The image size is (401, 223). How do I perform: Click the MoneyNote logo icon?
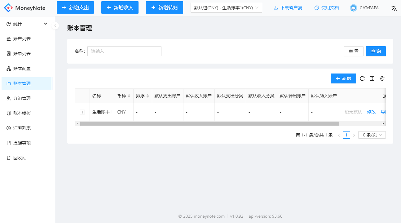pyautogui.click(x=8, y=8)
